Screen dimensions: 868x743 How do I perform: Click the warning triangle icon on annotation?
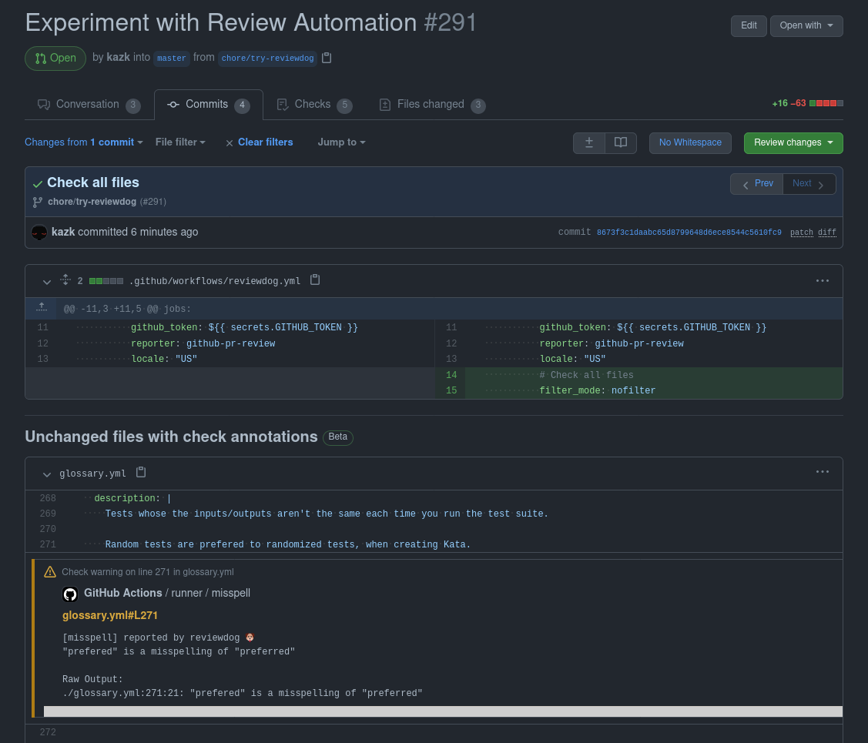click(x=50, y=571)
